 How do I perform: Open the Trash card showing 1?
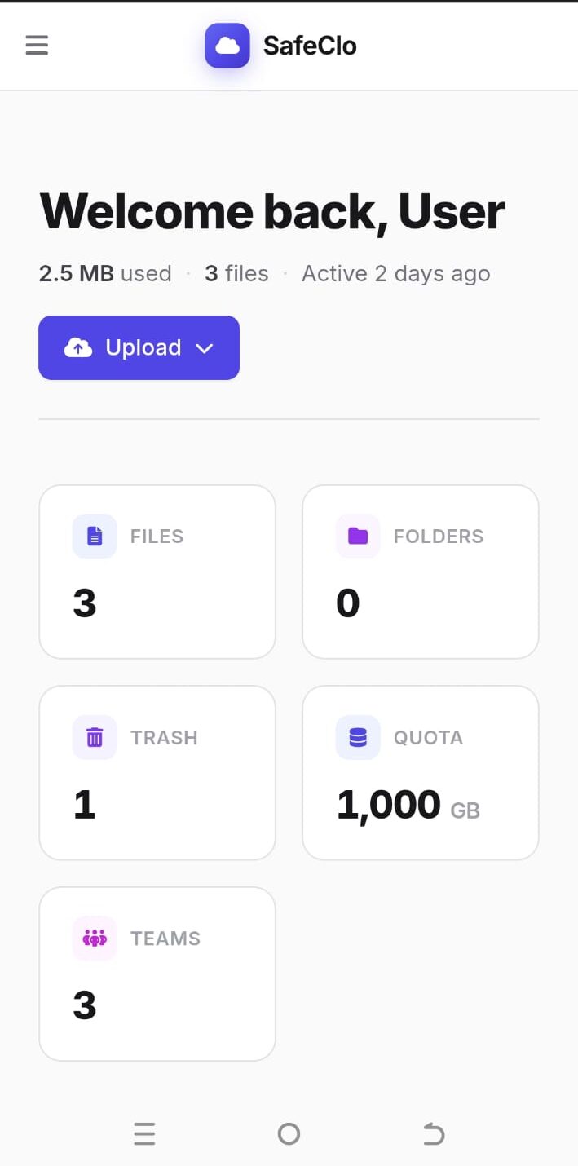[157, 773]
